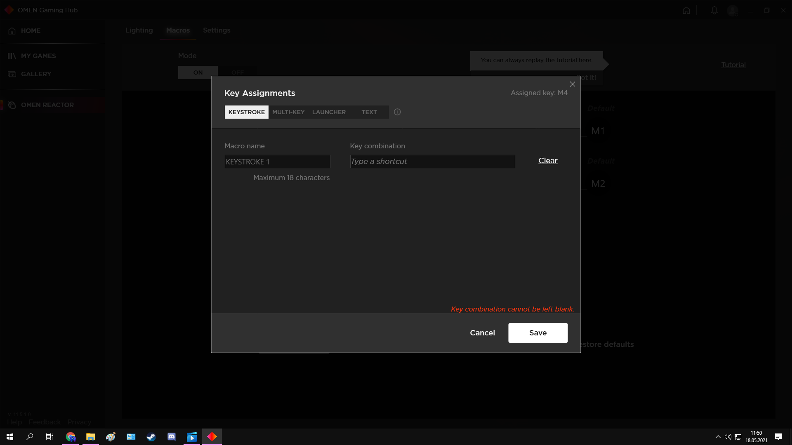Switch to the TEXT tab
The image size is (792, 445).
coord(369,112)
